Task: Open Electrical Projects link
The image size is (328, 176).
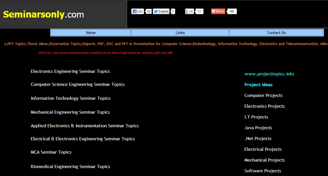Action: pyautogui.click(x=263, y=149)
